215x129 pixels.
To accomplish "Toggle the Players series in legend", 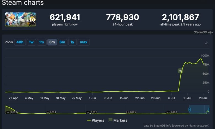I will pyautogui.click(x=96, y=120).
